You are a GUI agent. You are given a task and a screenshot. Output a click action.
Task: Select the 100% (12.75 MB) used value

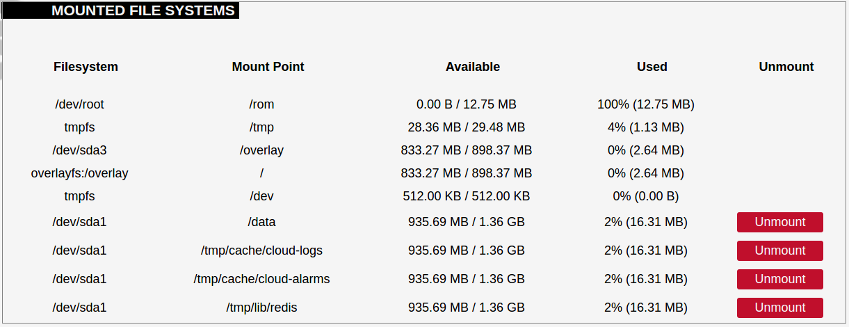point(646,104)
